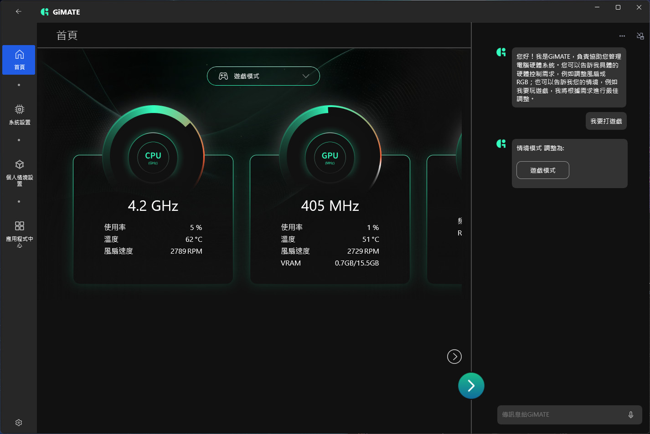The image size is (650, 434).
Task: Open System Settings from the sidebar
Action: [19, 114]
